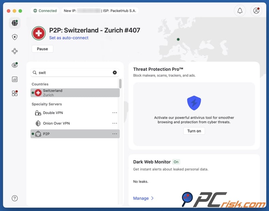Open the help question mark icon
Viewport: 269px width, 211px height.
click(x=15, y=198)
